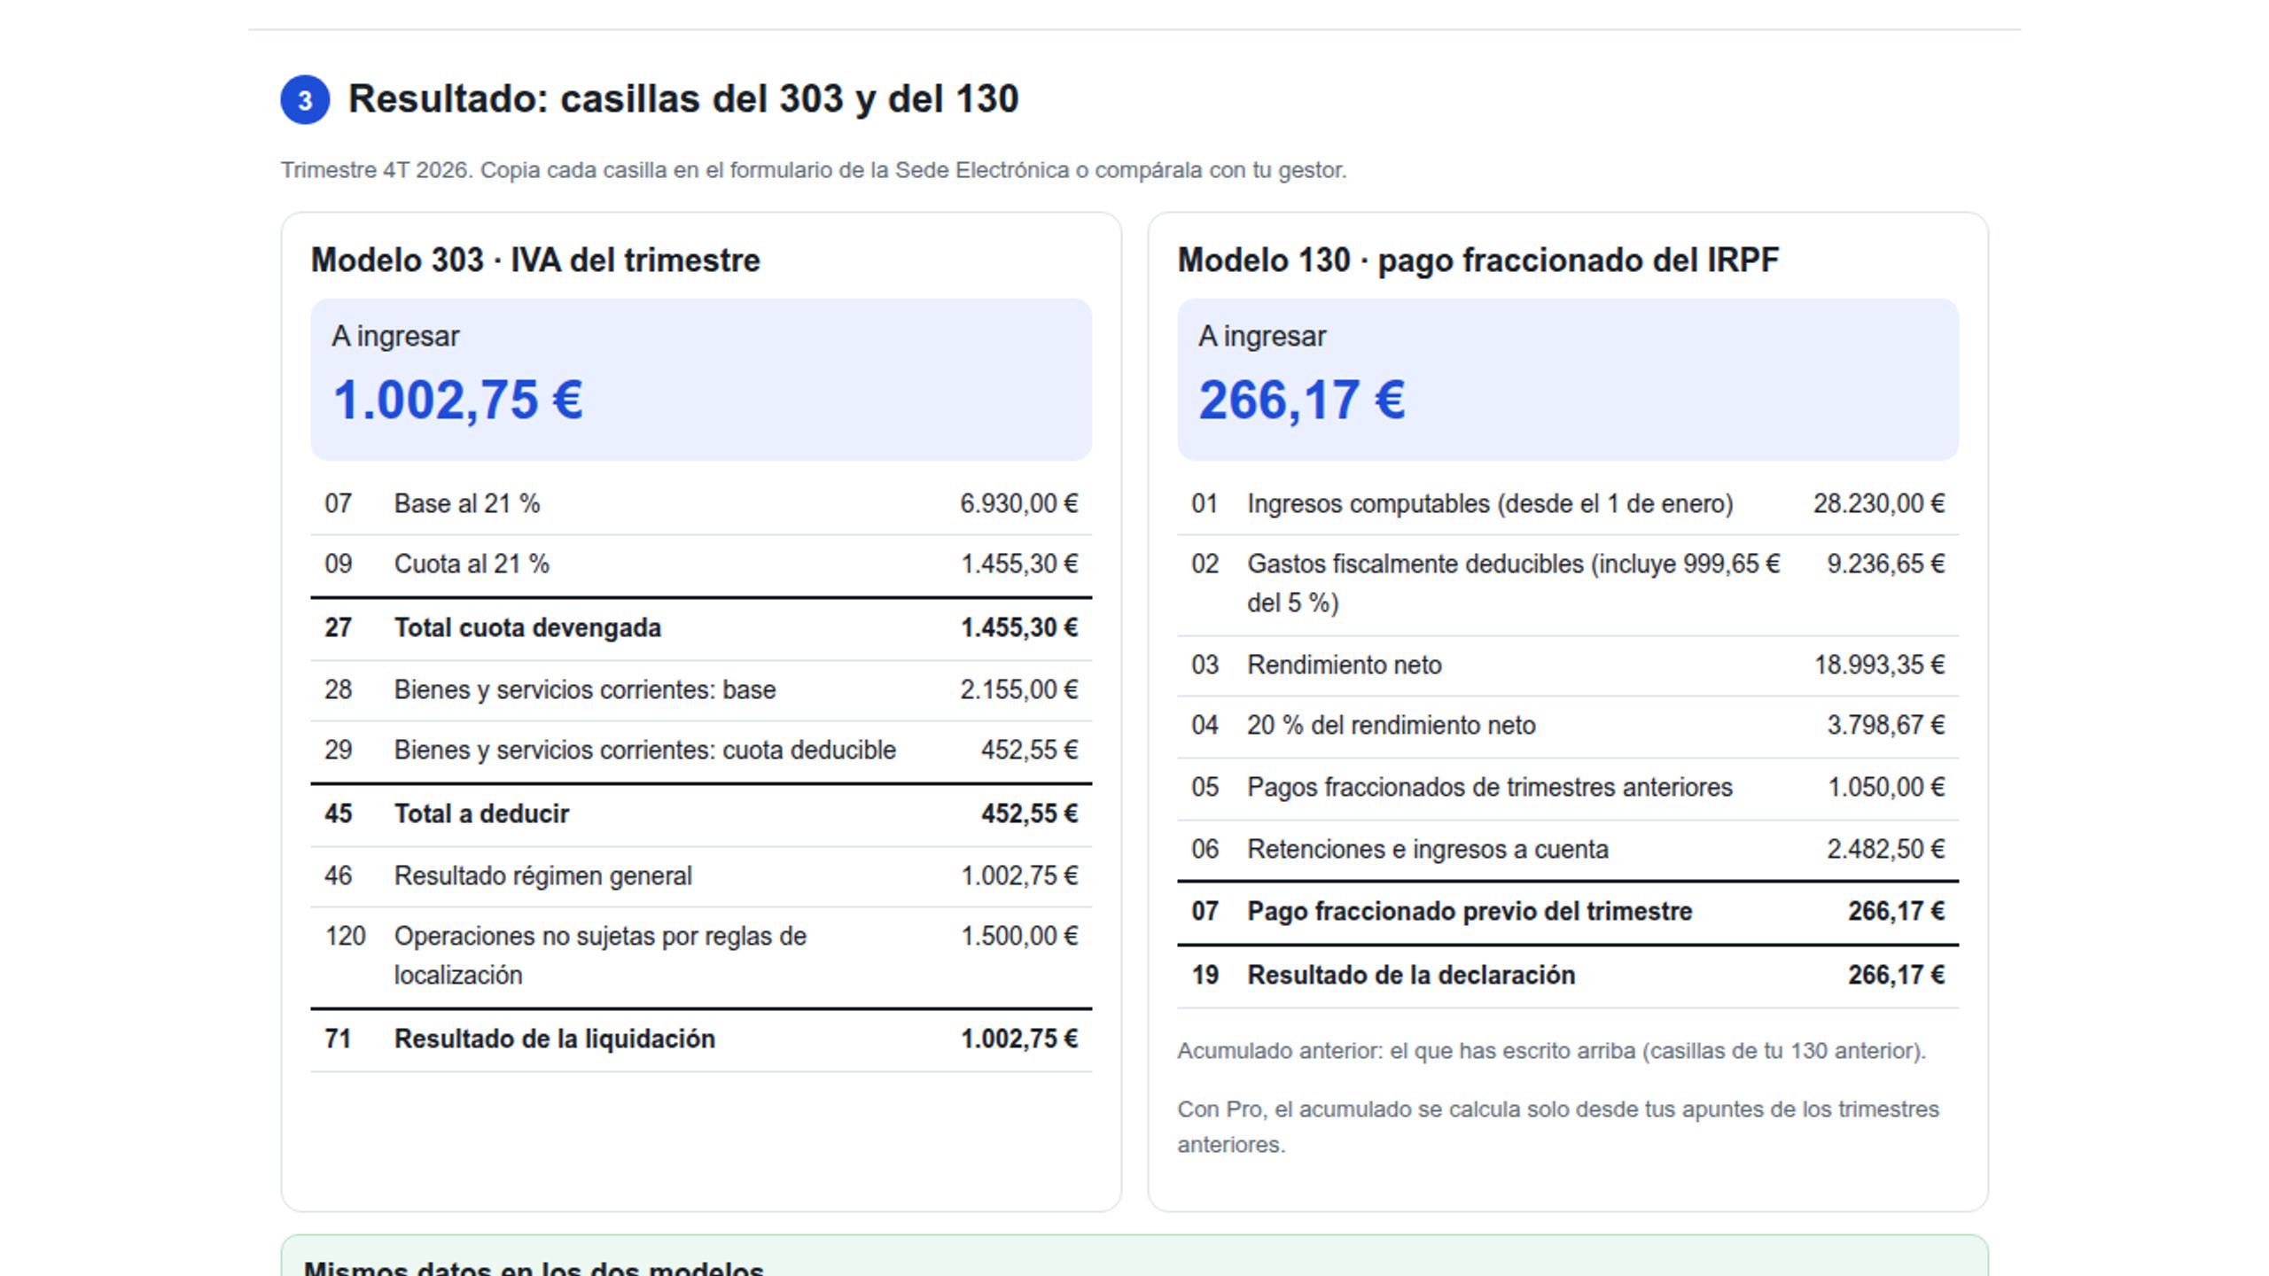Select the large 266,17 € amount to pay
This screenshot has height=1276, width=2269.
[1301, 400]
